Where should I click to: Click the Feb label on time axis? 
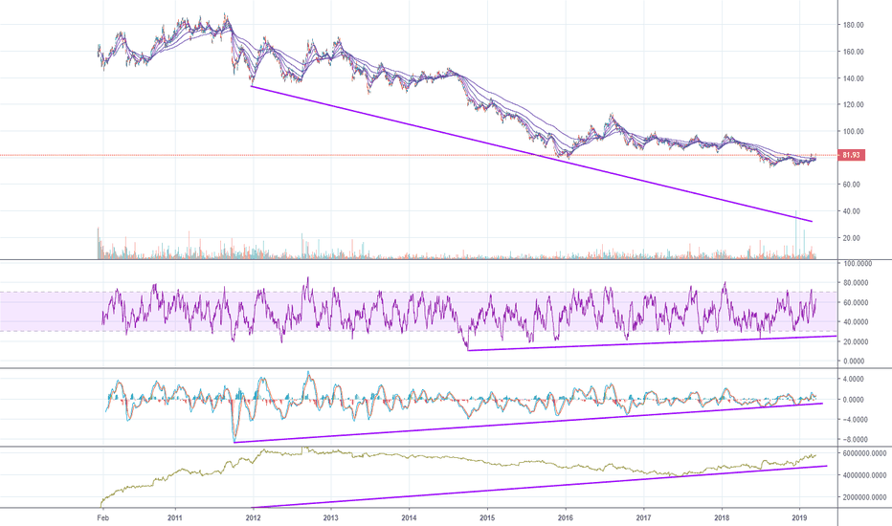click(102, 518)
